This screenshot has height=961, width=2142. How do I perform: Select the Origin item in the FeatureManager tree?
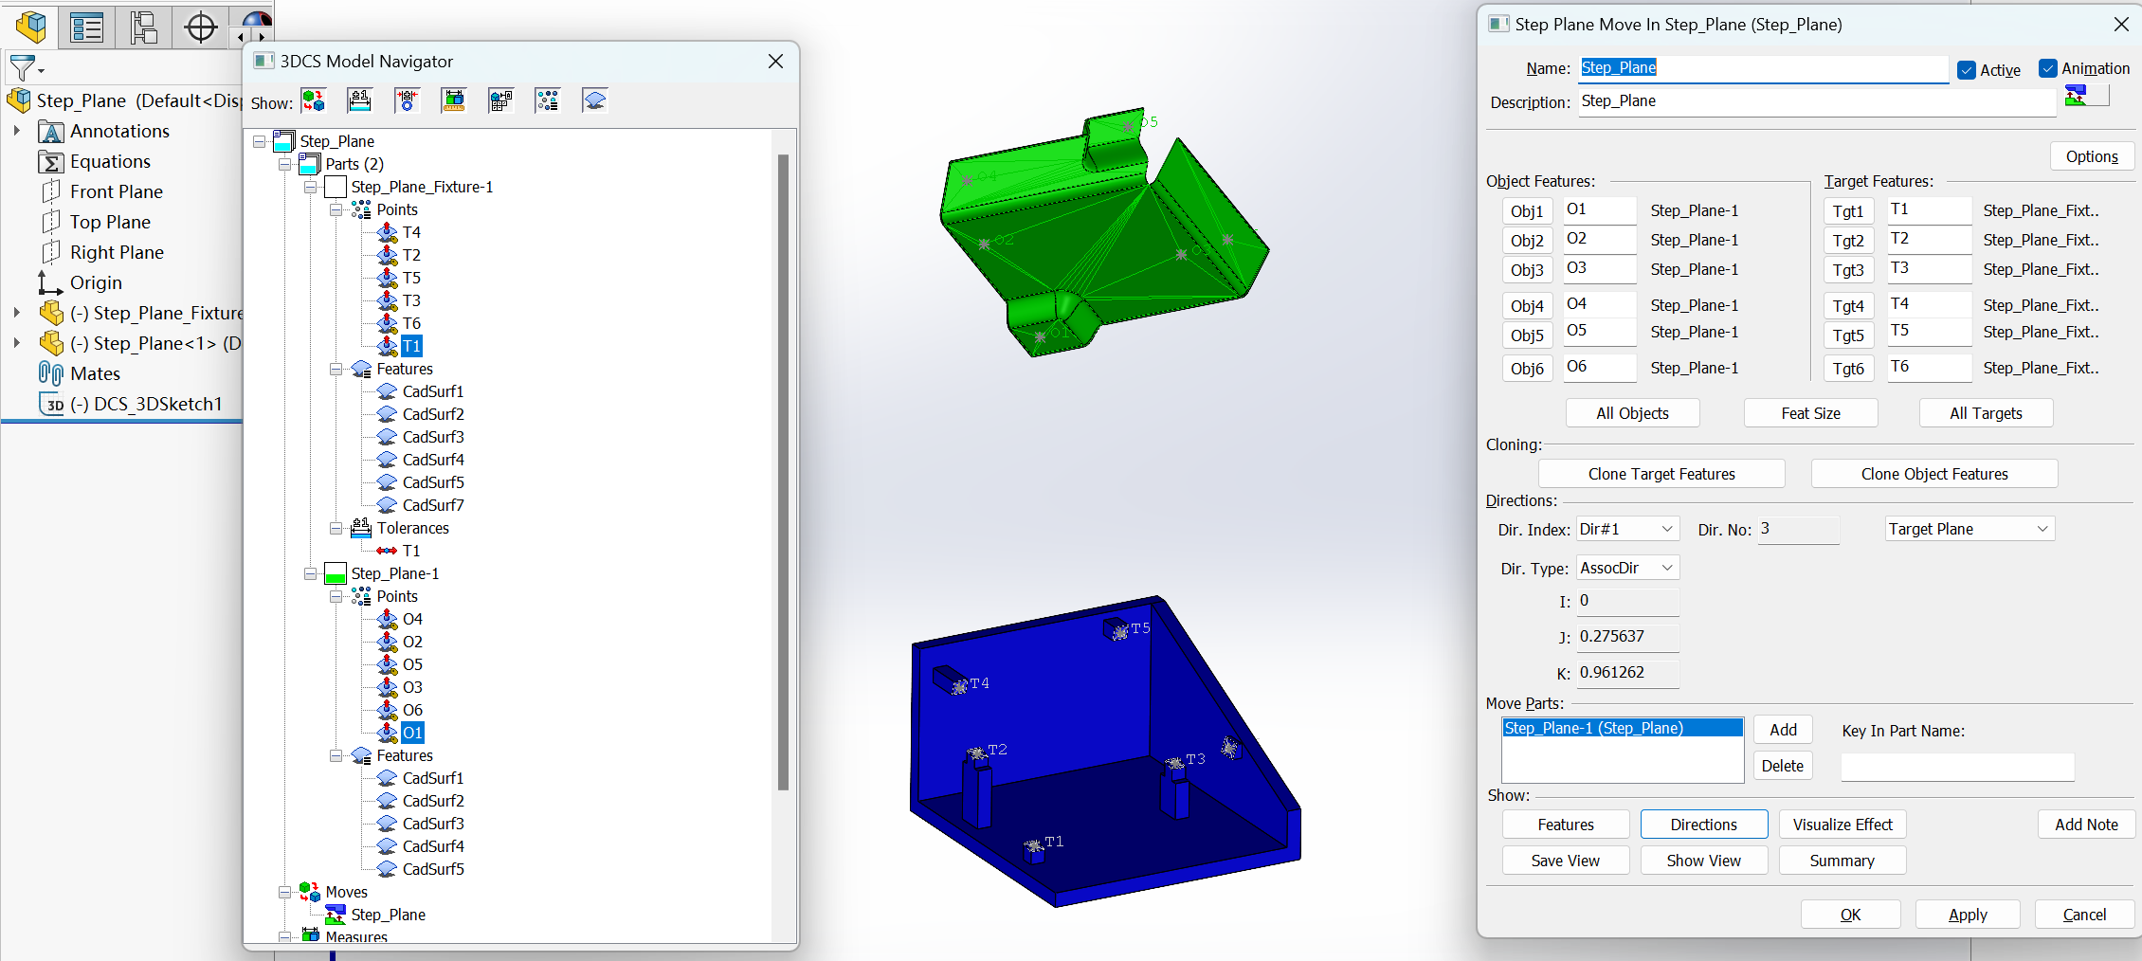[x=95, y=282]
